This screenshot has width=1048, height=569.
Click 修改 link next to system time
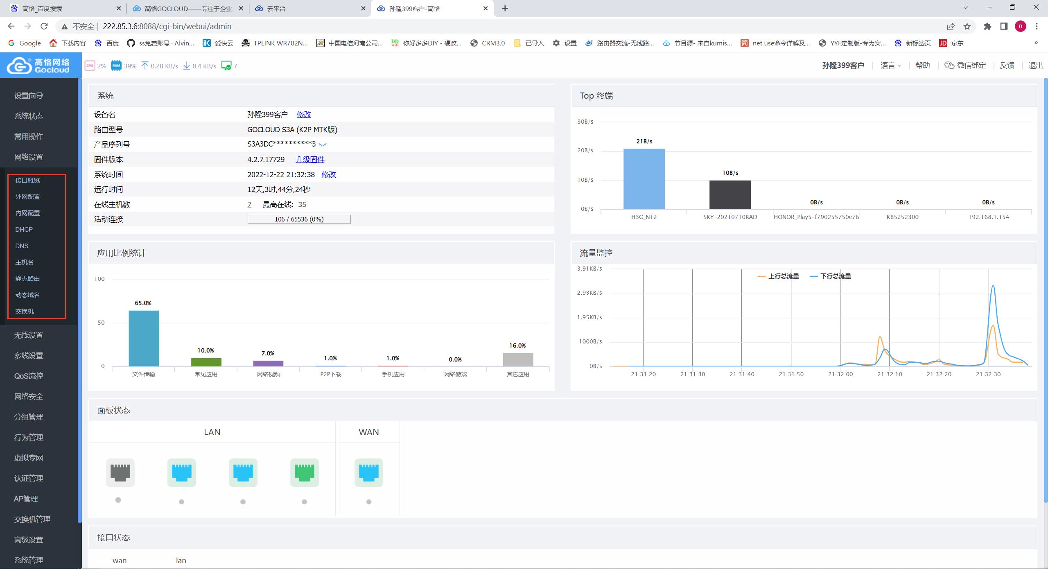[x=328, y=174]
